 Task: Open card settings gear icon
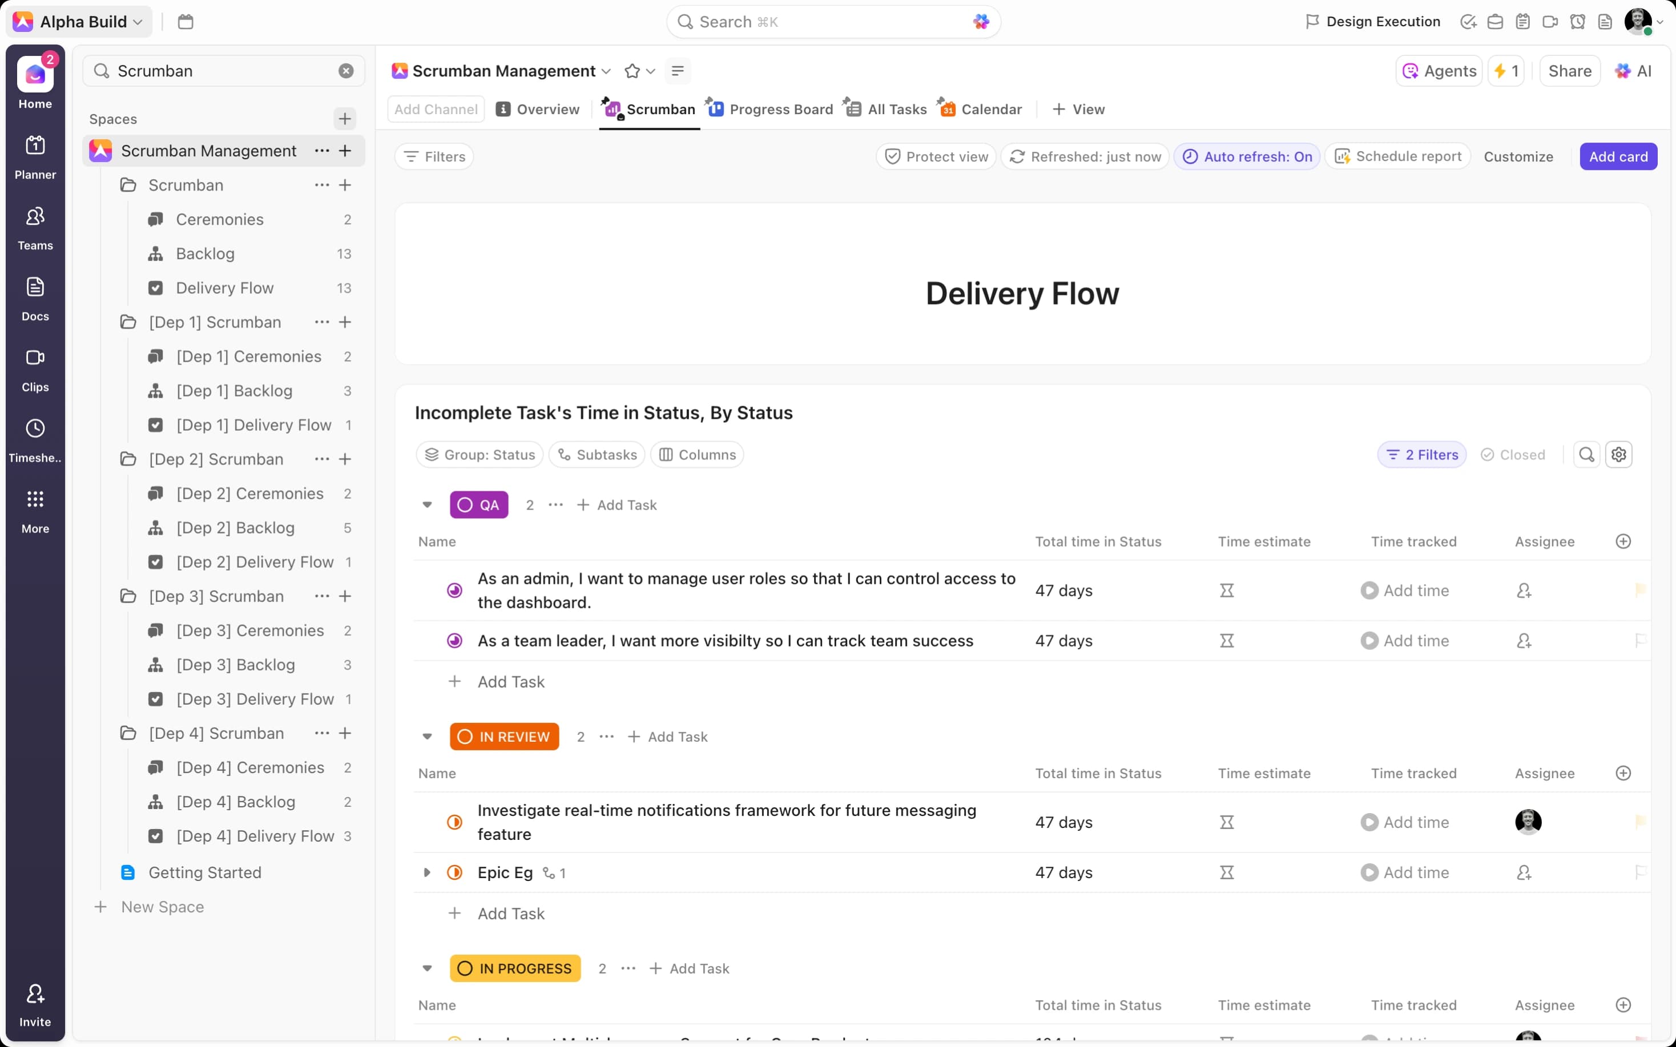click(x=1618, y=455)
